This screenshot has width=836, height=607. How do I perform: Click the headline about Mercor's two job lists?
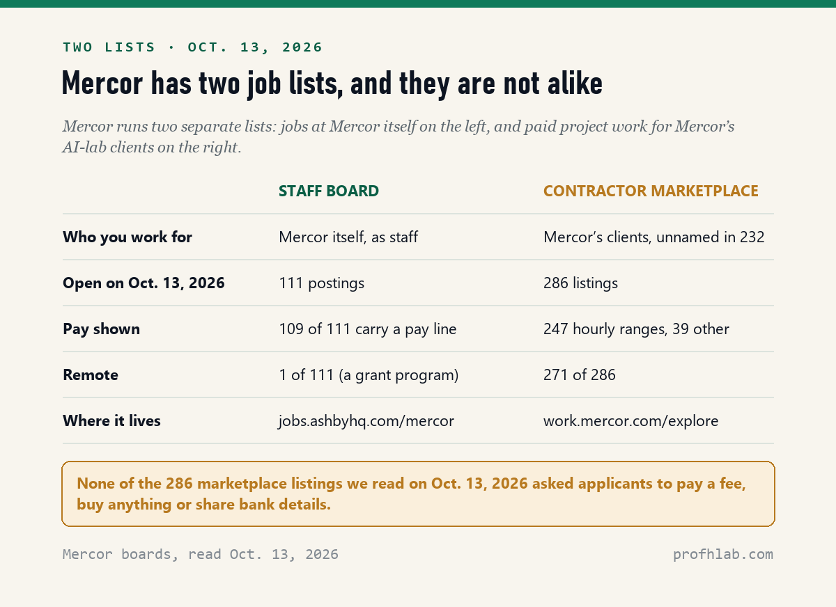tap(332, 84)
